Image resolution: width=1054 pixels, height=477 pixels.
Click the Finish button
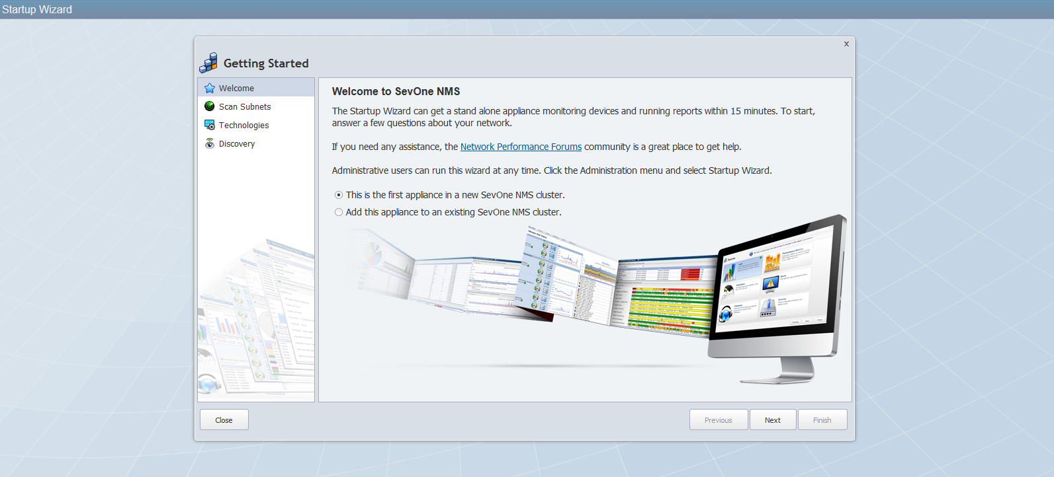click(x=822, y=420)
